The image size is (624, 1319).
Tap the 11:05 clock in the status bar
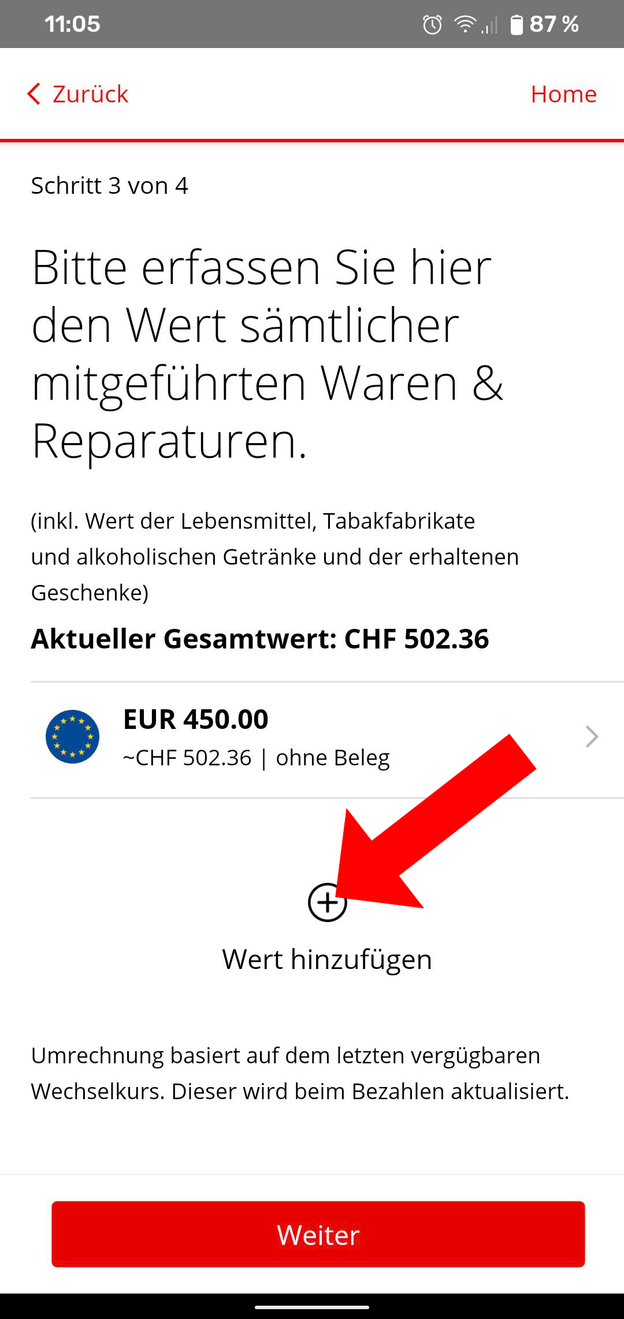(x=72, y=24)
